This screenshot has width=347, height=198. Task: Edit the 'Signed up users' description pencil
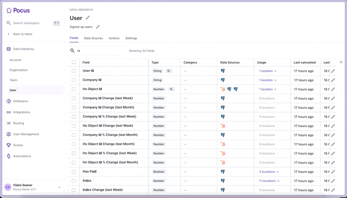click(x=98, y=27)
